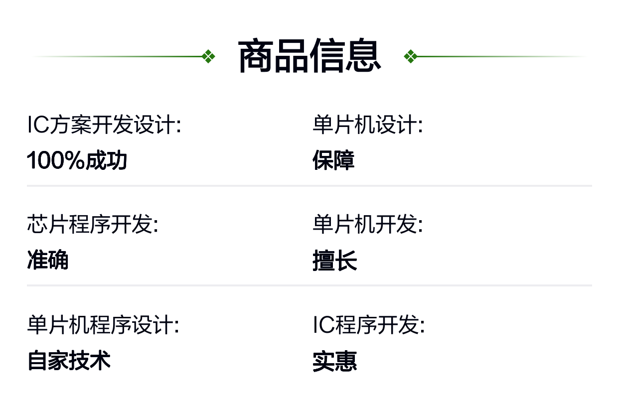This screenshot has height=406, width=619.
Task: Select the 单片机设计 label
Action: 368,125
